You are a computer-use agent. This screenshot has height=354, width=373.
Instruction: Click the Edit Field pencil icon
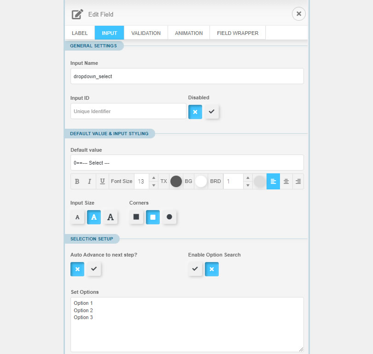77,14
